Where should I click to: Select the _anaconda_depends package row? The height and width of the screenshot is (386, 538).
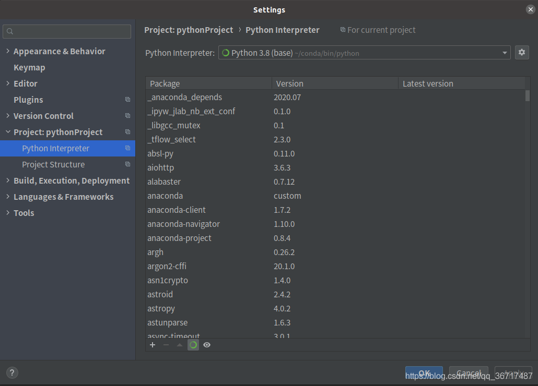tap(335, 97)
